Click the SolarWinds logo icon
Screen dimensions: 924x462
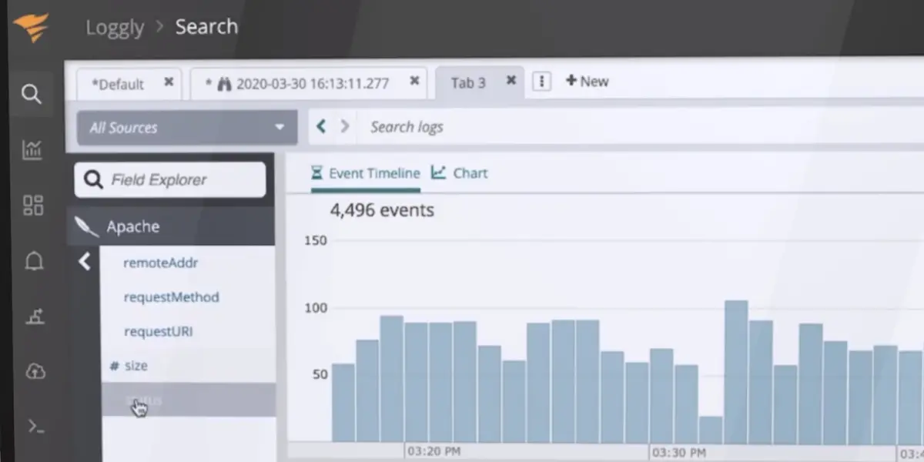coord(31,28)
